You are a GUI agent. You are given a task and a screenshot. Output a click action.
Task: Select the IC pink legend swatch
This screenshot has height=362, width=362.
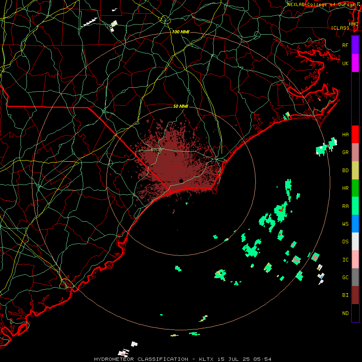[355, 259]
